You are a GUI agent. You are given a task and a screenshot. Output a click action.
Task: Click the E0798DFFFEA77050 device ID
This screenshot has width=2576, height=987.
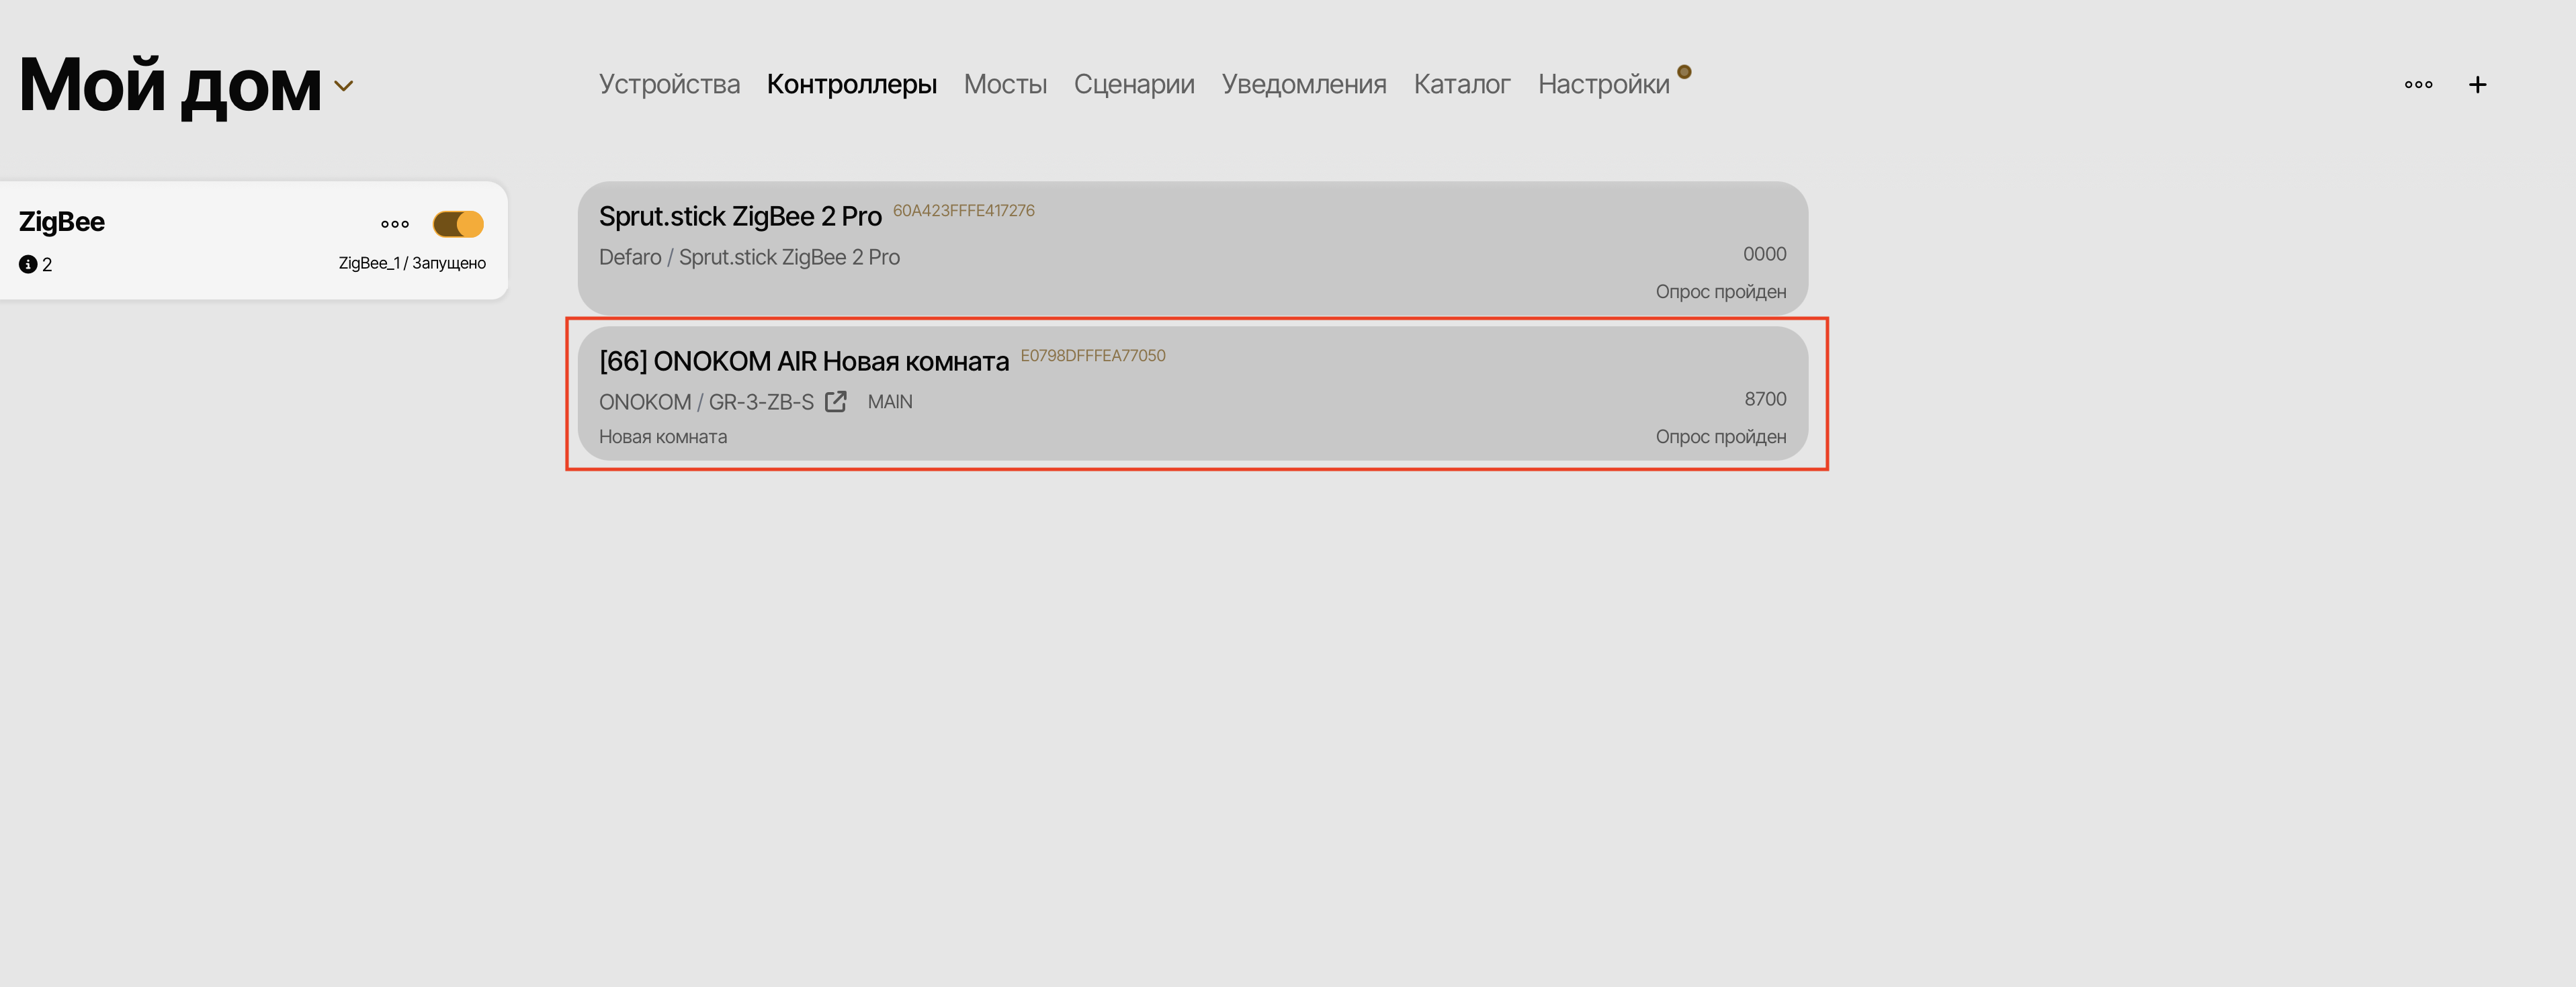point(1092,356)
